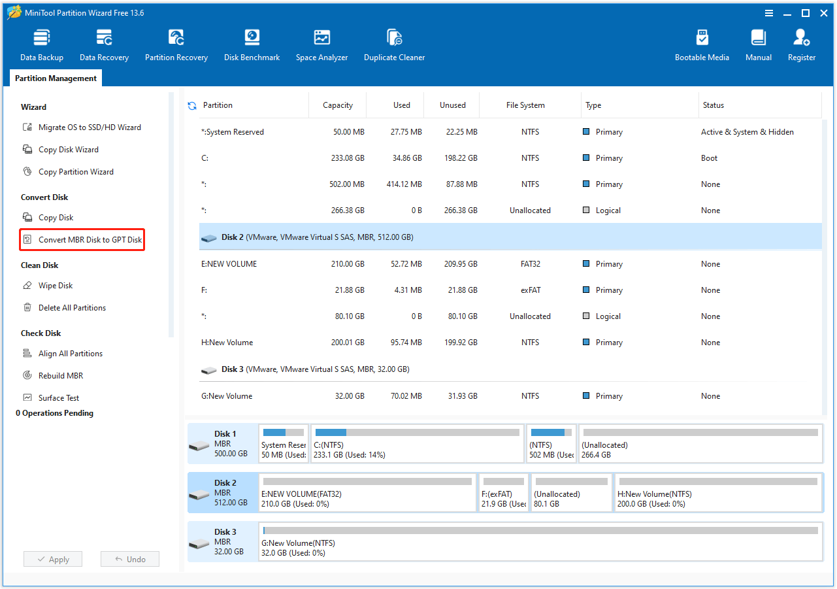This screenshot has height=589, width=837.
Task: Click F:(exFAT) block in Disk 2 map
Action: 503,493
